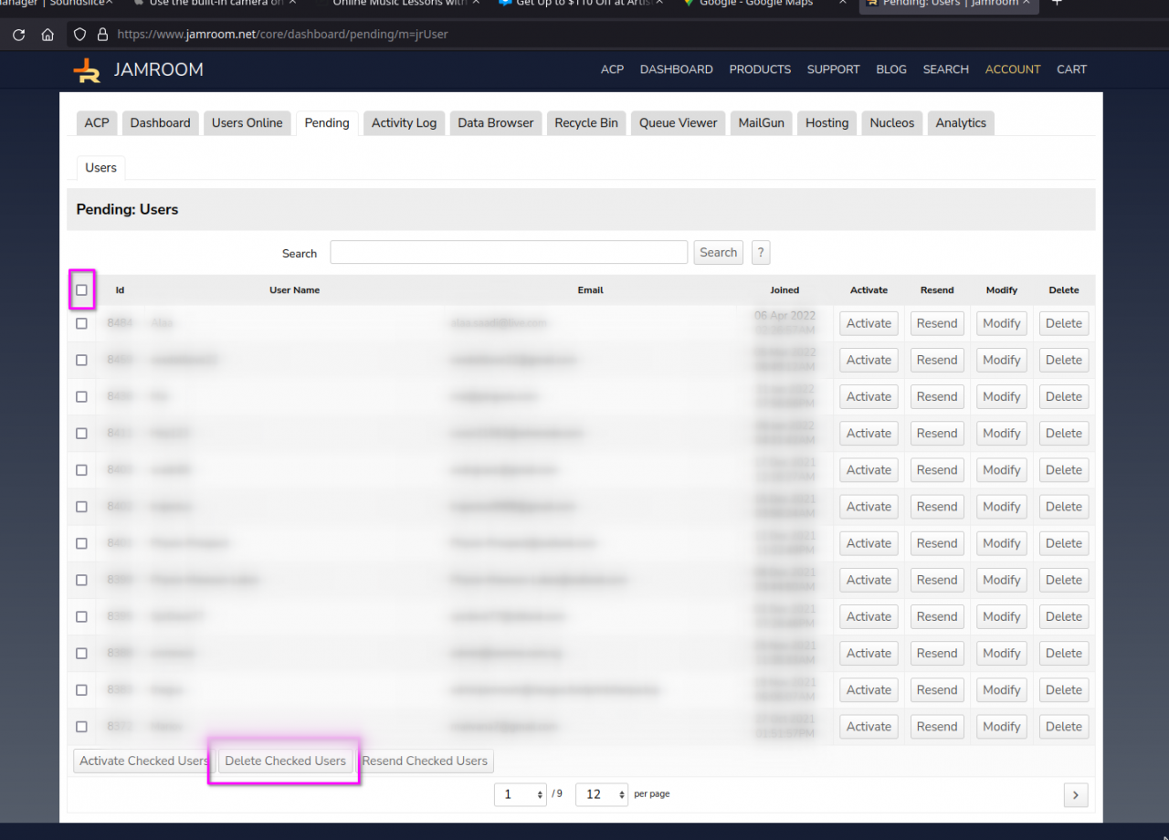Modify user 8484 Alaa
Viewport: 1169px width, 840px height.
point(1002,323)
